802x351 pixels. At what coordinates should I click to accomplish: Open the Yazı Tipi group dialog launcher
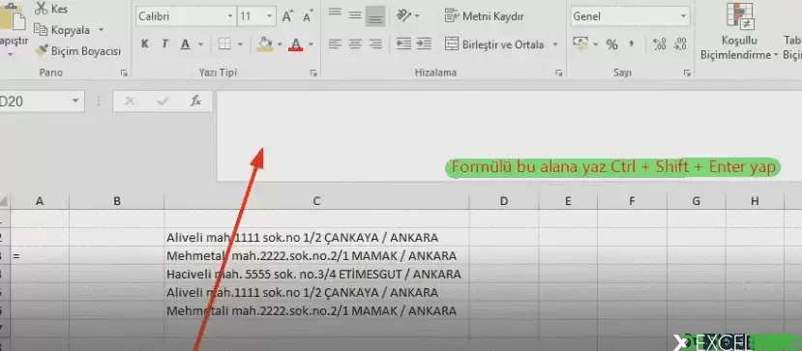[313, 73]
